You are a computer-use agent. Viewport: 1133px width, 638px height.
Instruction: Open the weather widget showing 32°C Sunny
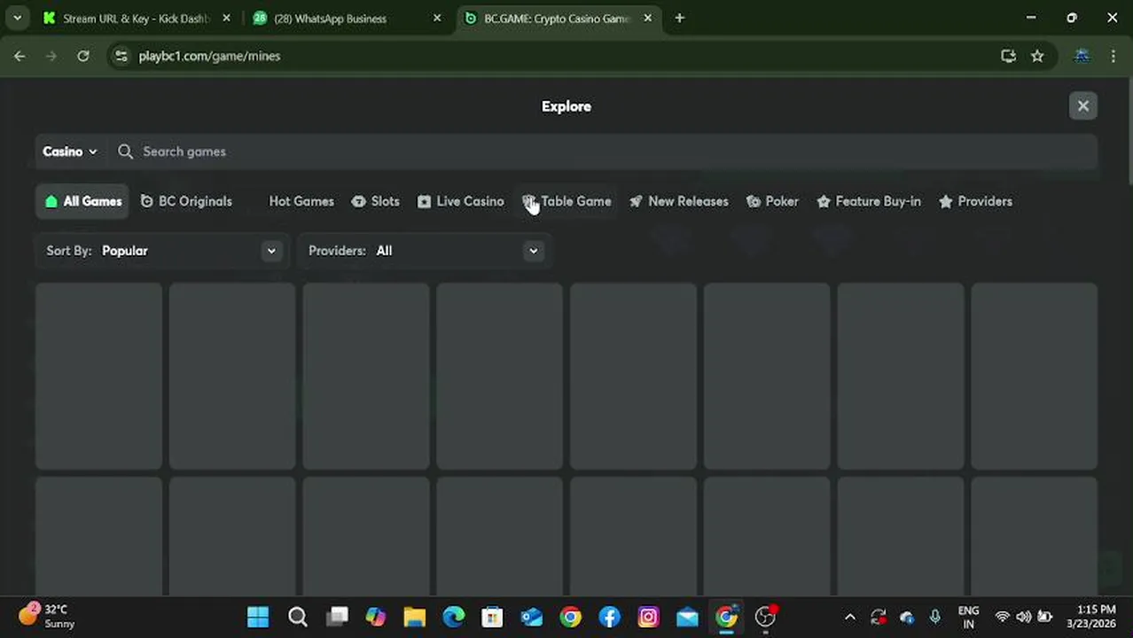[48, 616]
